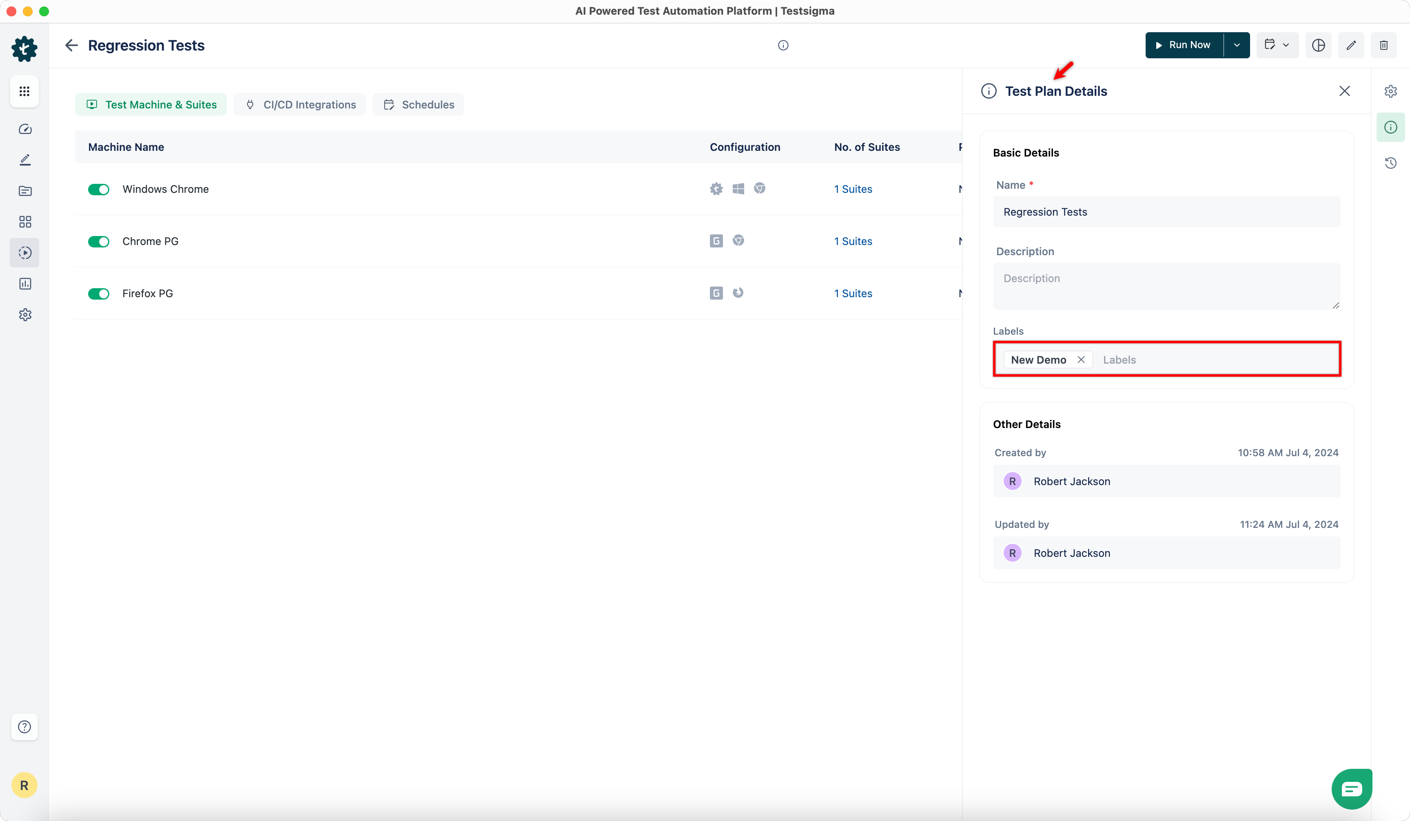Screen dimensions: 1410x821
Task: Open the runs icon in the sidebar
Action: click(x=24, y=253)
